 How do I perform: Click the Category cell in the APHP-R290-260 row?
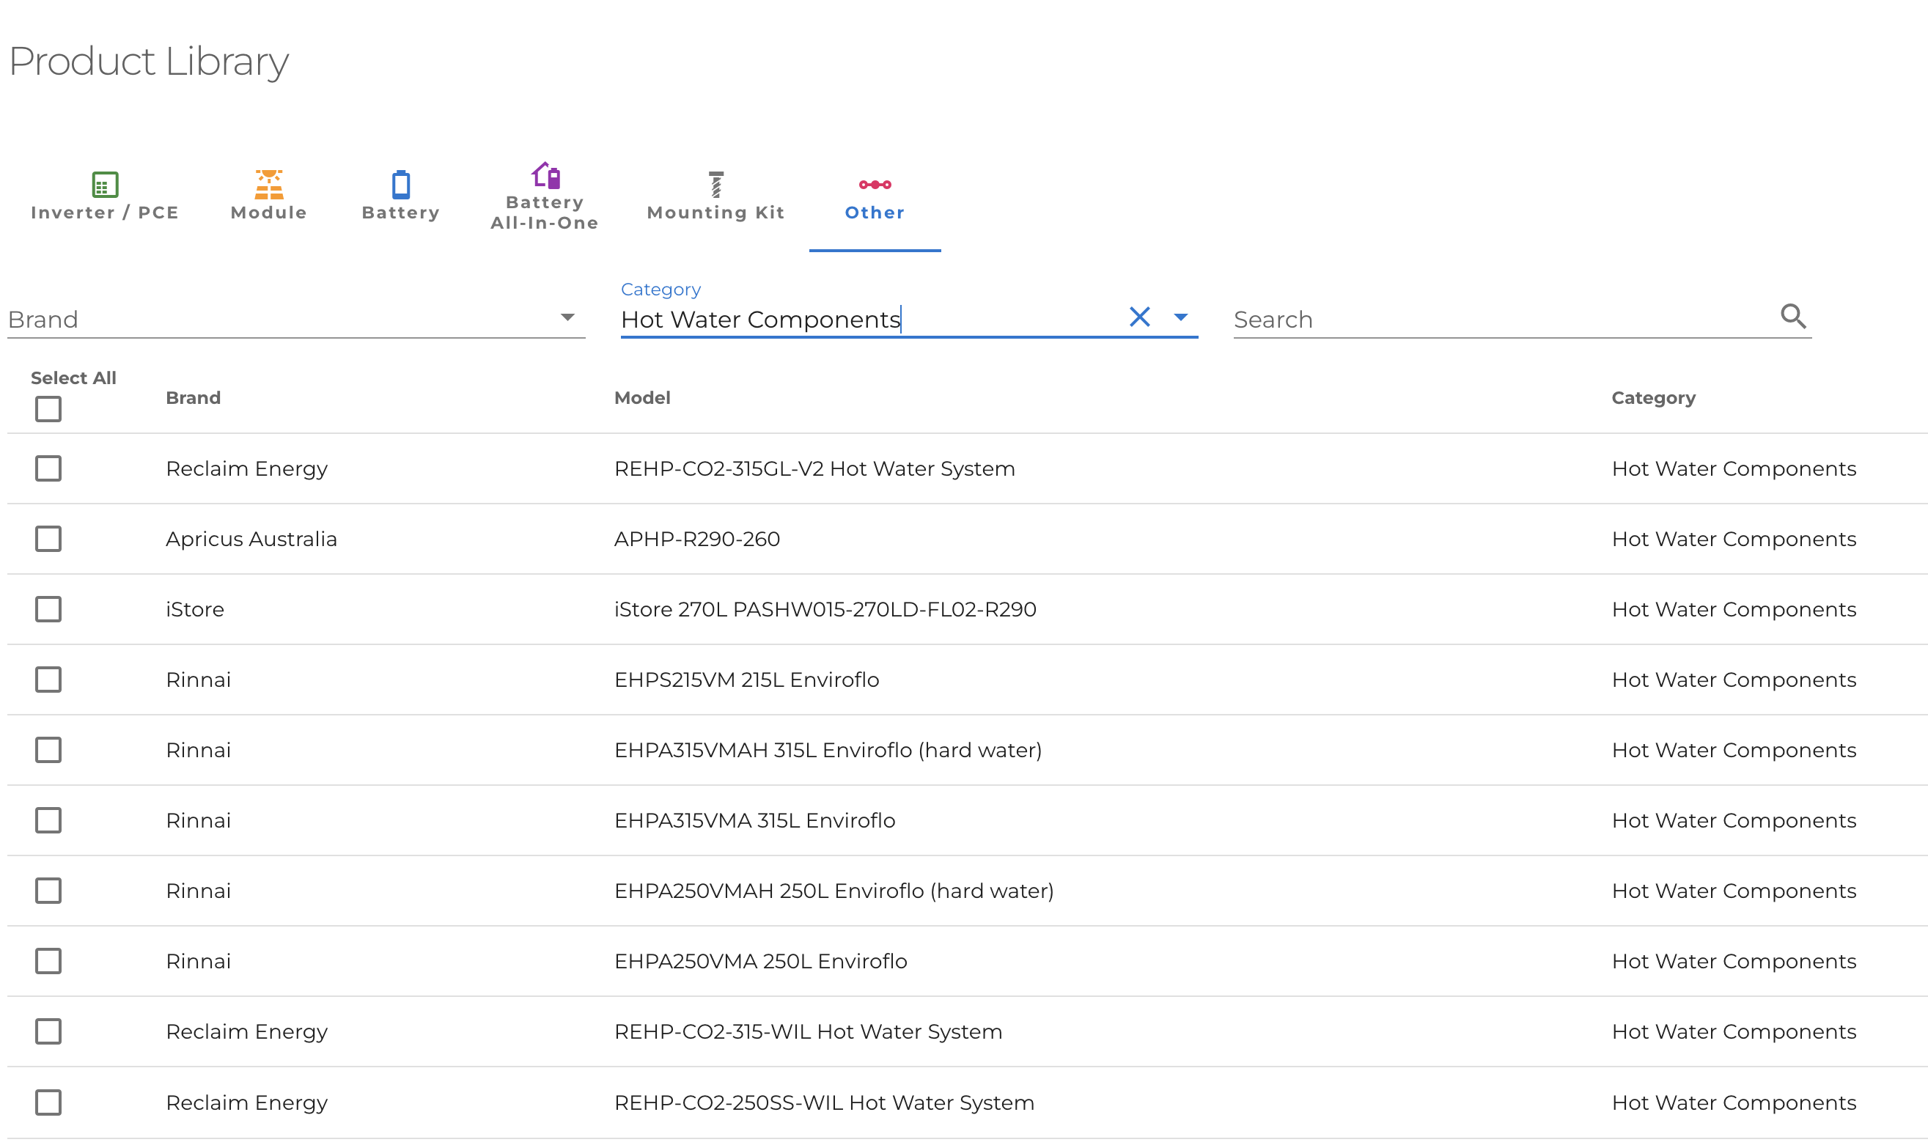click(1733, 540)
